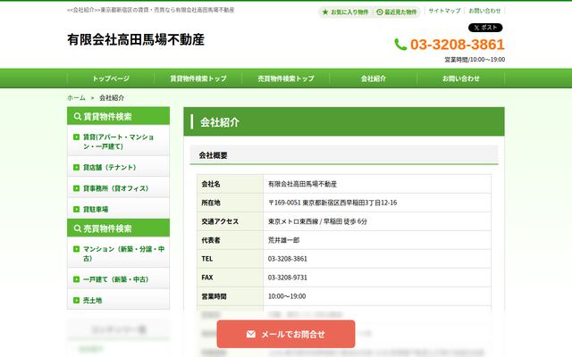Click the access cell 東京メトロ東西線 / 早稲田 徒歩6分

pyautogui.click(x=377, y=221)
